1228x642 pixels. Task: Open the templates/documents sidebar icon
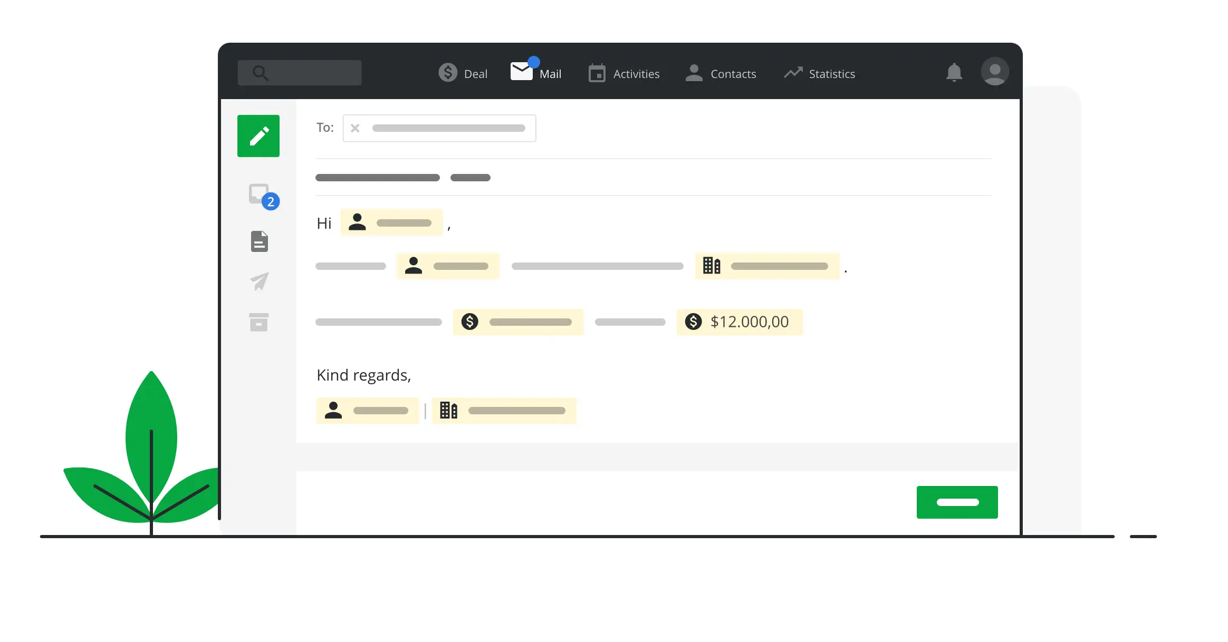coord(259,241)
